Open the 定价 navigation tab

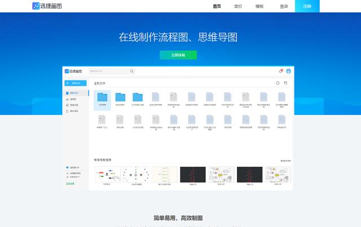pyautogui.click(x=238, y=6)
